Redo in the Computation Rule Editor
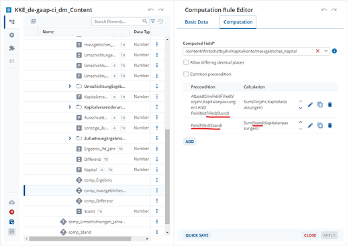The height and width of the screenshot is (246, 347). click(x=334, y=9)
